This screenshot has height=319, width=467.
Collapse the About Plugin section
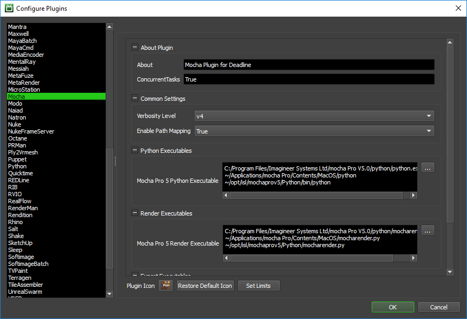[x=135, y=48]
